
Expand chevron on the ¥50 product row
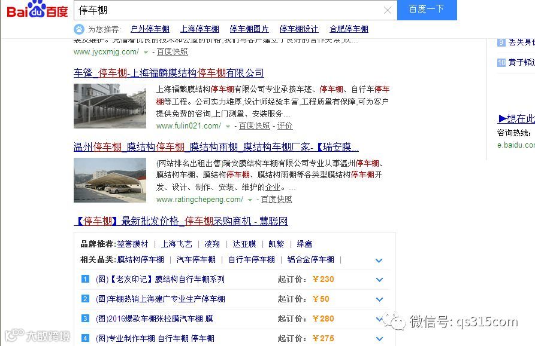point(379,299)
